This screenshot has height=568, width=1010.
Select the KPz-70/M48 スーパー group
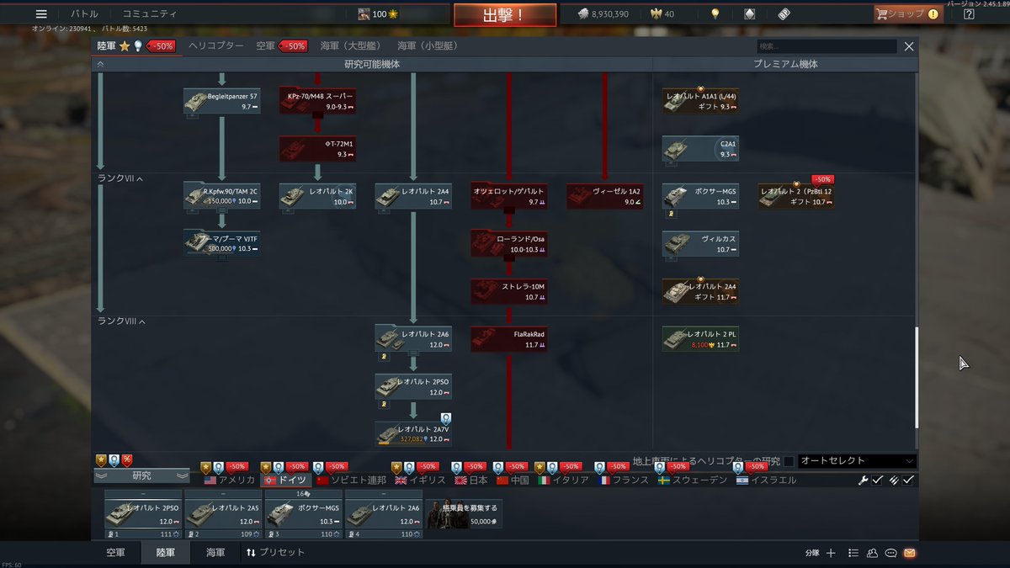[317, 101]
